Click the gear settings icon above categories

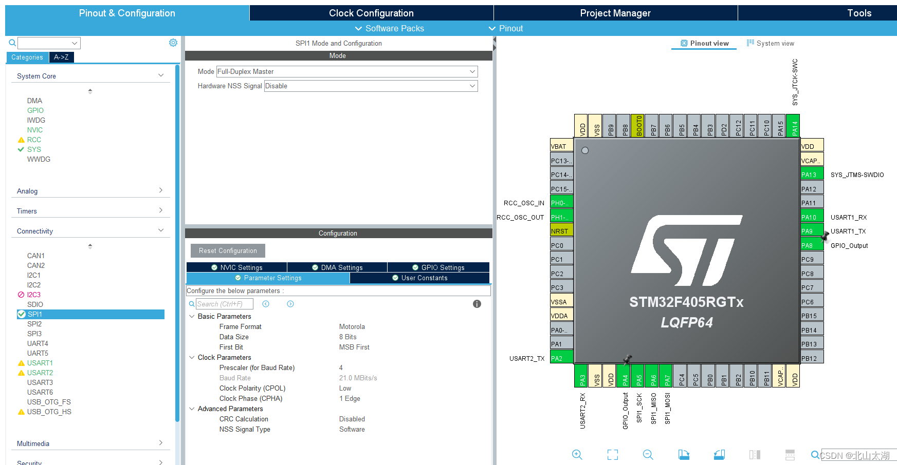(x=173, y=43)
